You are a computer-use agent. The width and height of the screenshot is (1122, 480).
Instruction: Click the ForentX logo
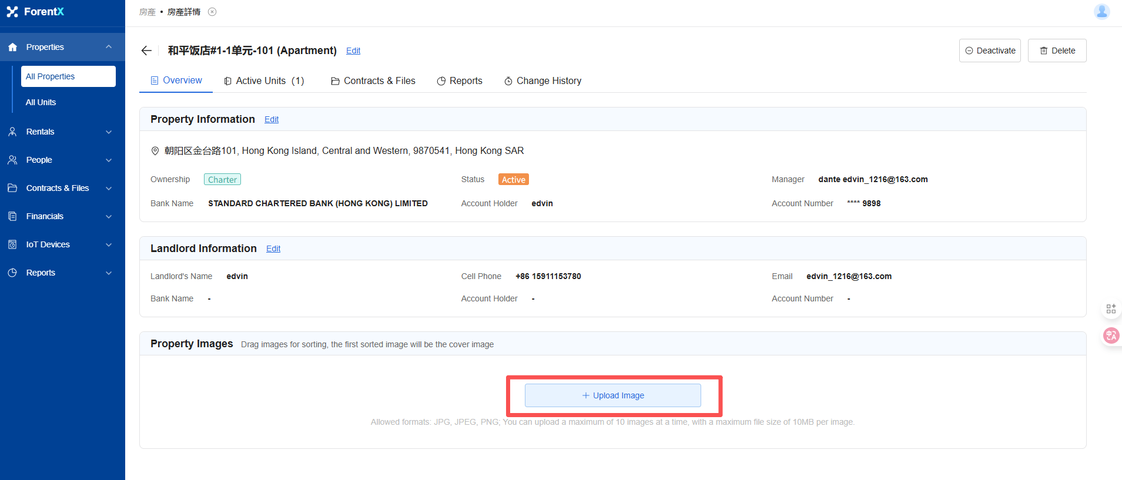pyautogui.click(x=35, y=12)
